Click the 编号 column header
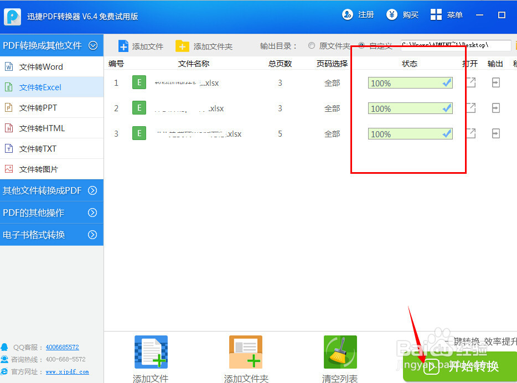 point(116,64)
